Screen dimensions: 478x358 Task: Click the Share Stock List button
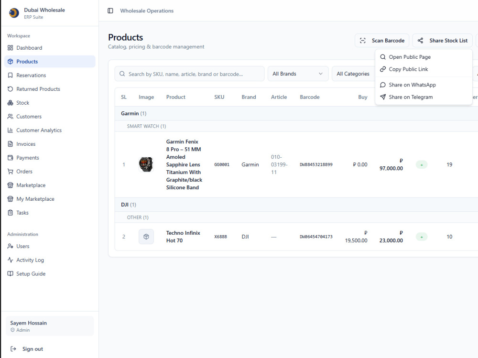pos(442,41)
